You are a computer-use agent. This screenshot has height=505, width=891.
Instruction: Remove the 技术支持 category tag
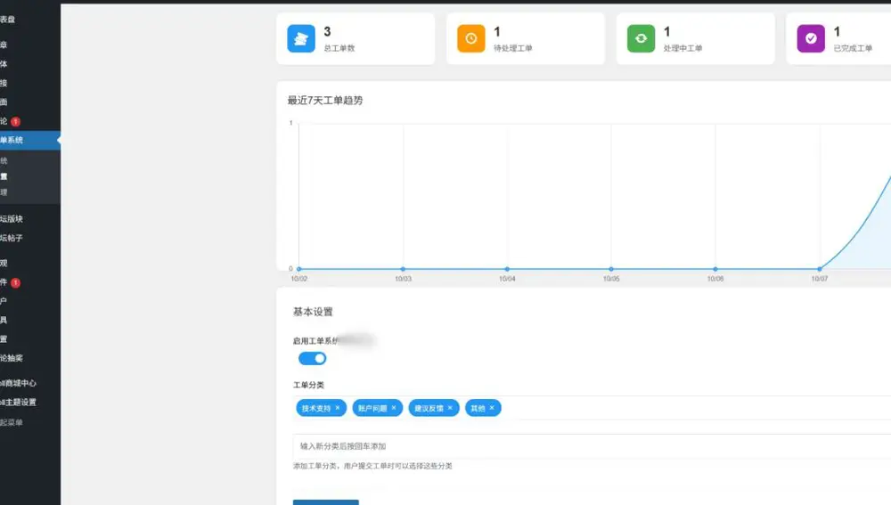pyautogui.click(x=338, y=408)
